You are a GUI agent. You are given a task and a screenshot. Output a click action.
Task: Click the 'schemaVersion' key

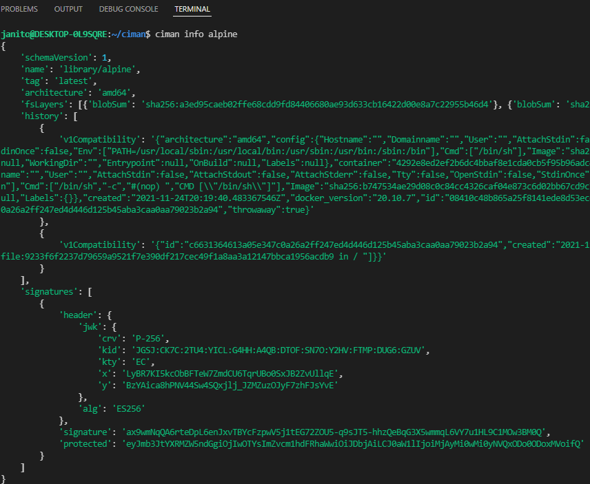[57, 58]
